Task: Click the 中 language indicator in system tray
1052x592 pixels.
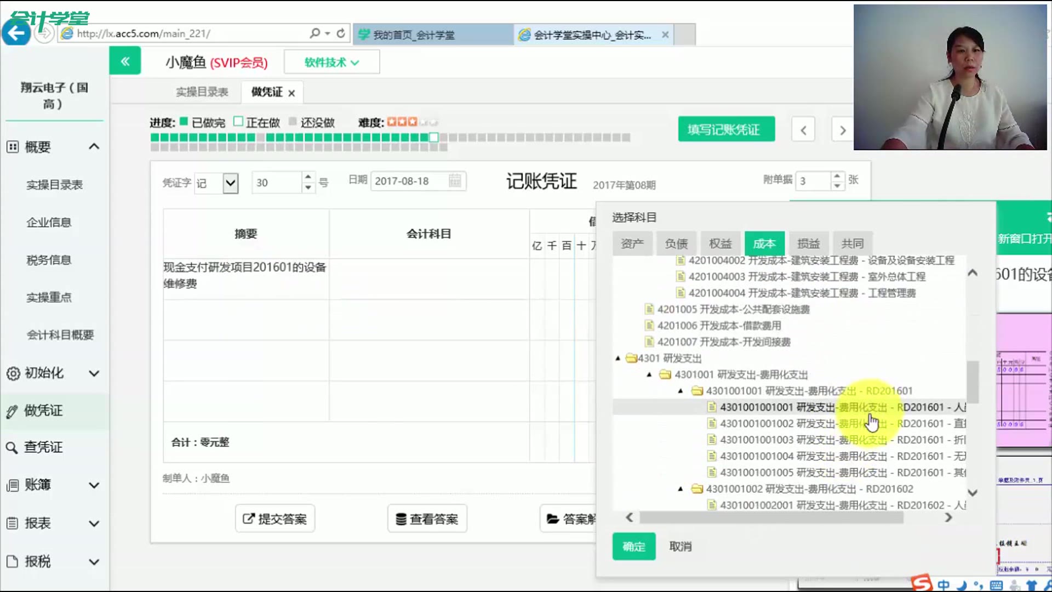Action: [x=944, y=585]
